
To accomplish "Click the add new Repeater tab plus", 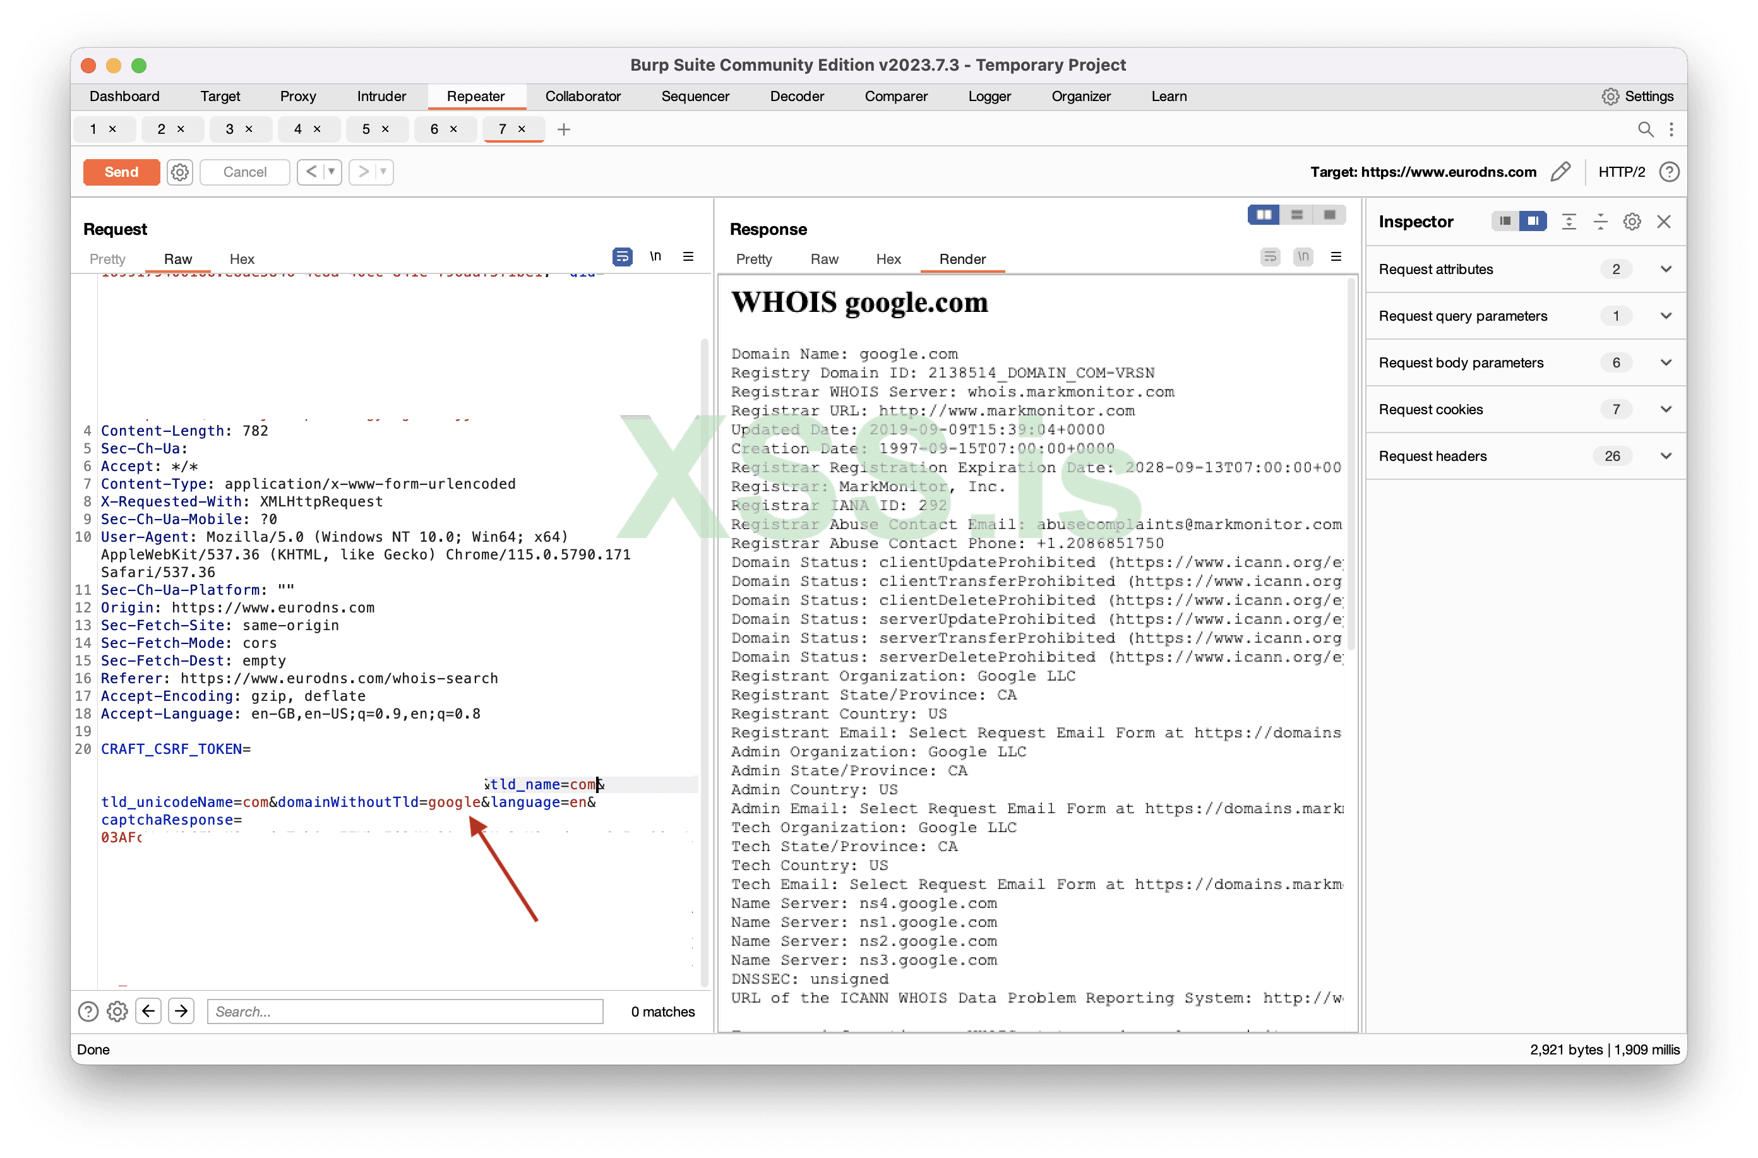I will coord(564,129).
